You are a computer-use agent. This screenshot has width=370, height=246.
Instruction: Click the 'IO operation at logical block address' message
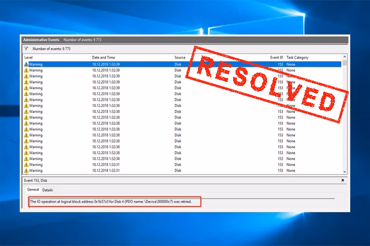[x=110, y=202]
